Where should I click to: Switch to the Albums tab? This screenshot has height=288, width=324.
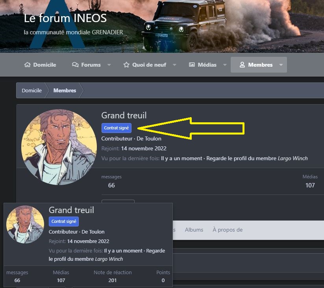194,230
